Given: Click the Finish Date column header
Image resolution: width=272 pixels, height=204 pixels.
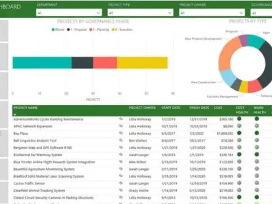Looking at the screenshot, I should [x=199, y=108].
